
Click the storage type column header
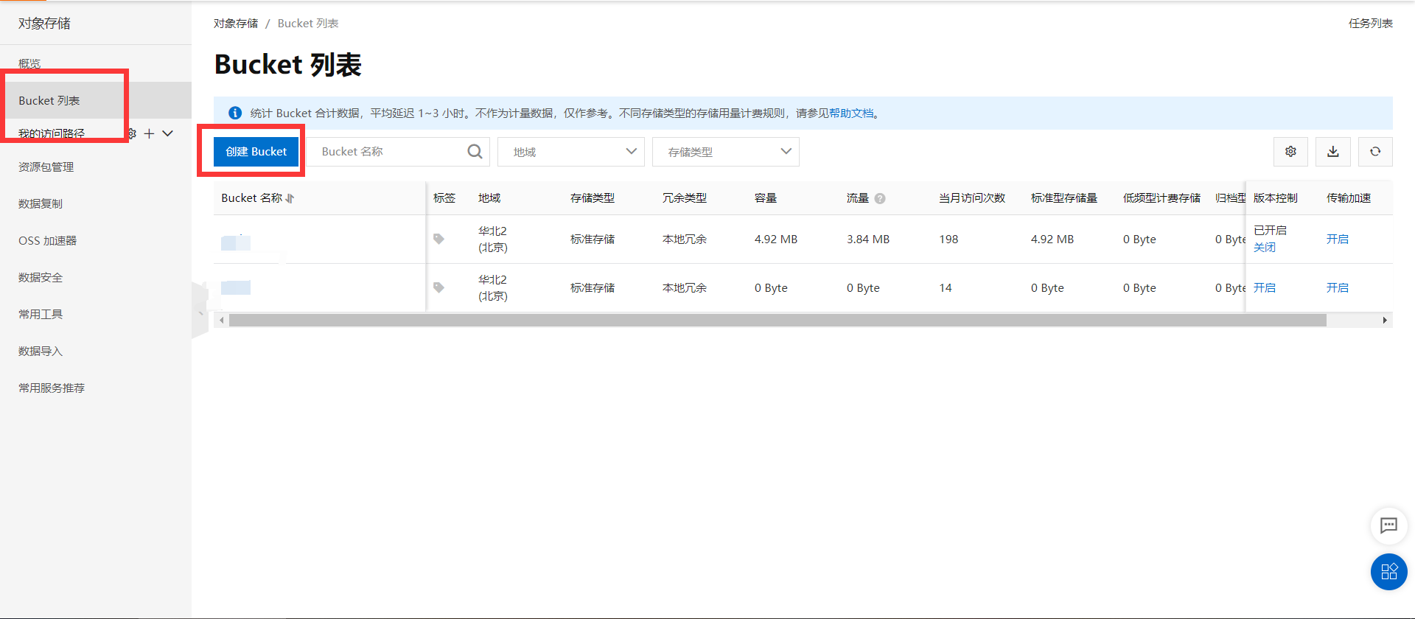(x=593, y=198)
